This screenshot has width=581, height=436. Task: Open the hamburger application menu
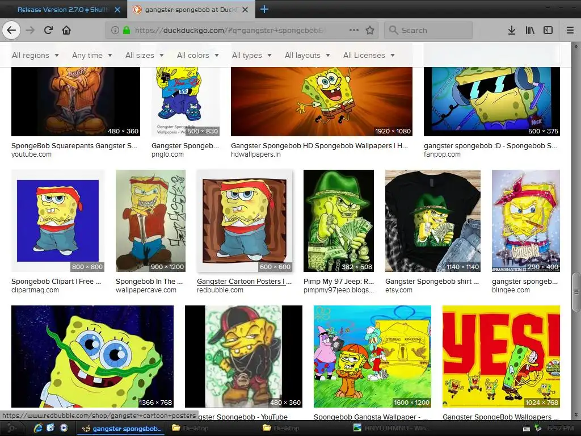pyautogui.click(x=570, y=30)
